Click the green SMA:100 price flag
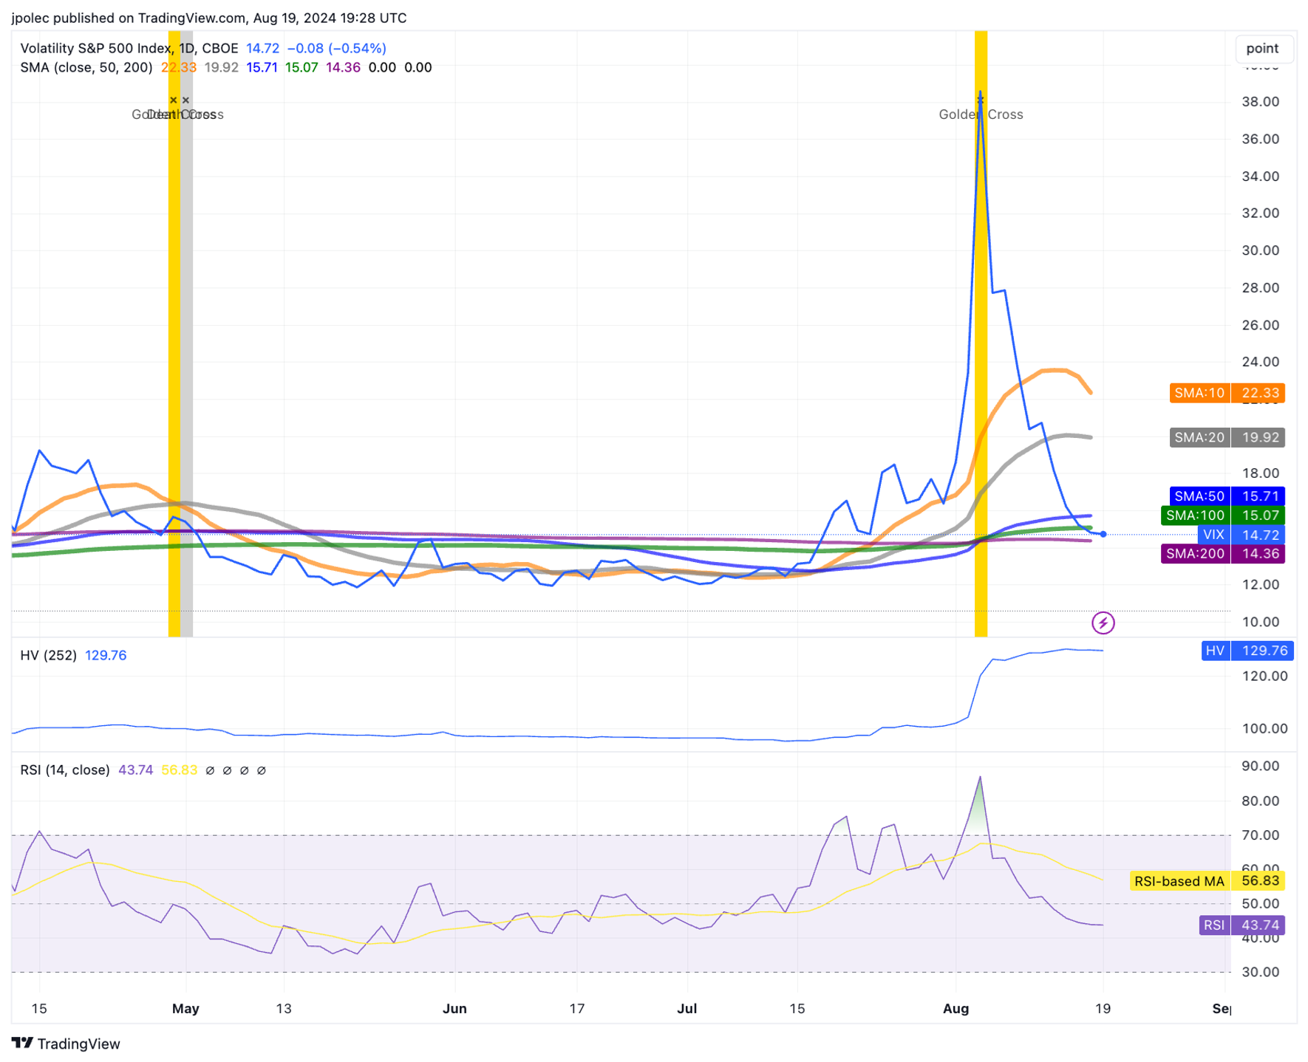Viewport: 1308px width, 1062px height. click(x=1224, y=515)
